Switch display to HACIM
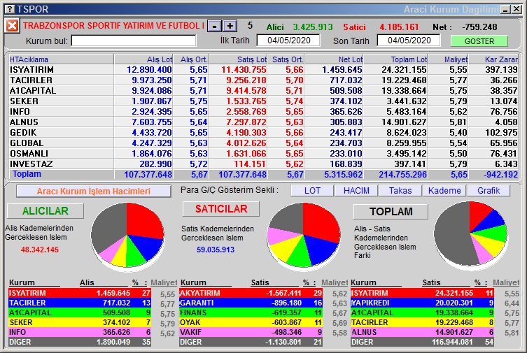Viewport: 527px width, 353px height. point(356,191)
